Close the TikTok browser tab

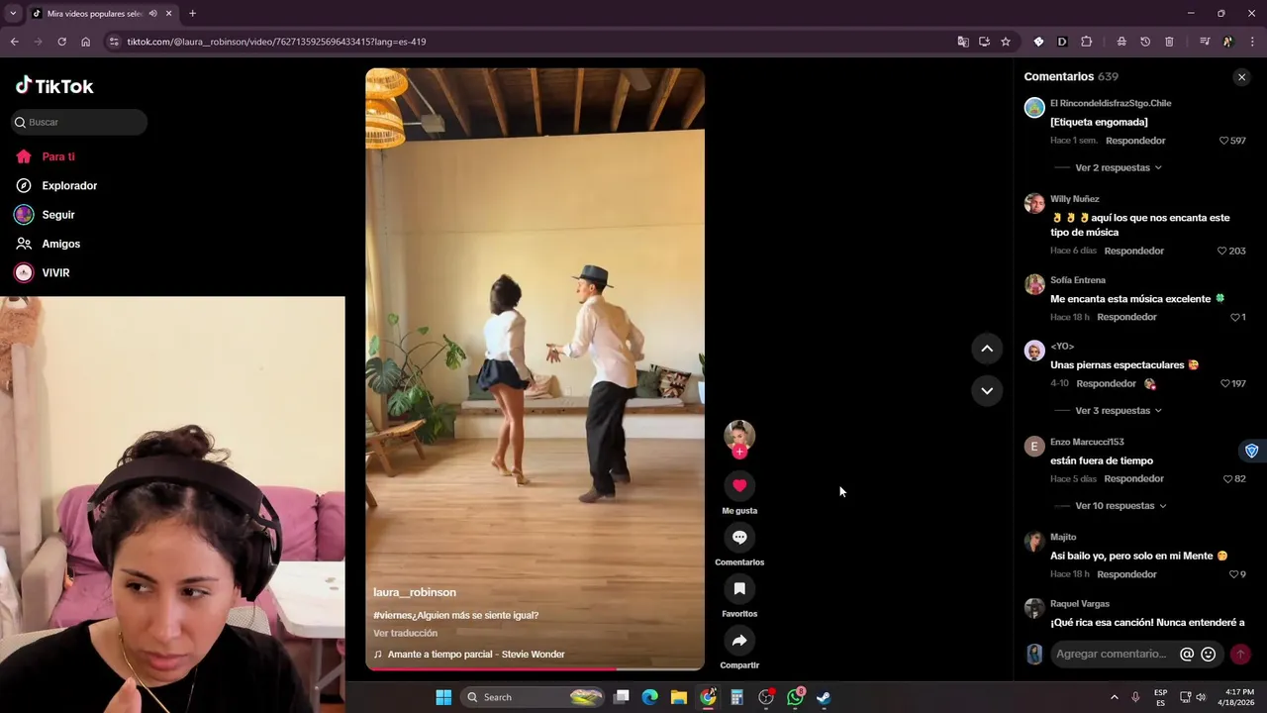click(168, 14)
